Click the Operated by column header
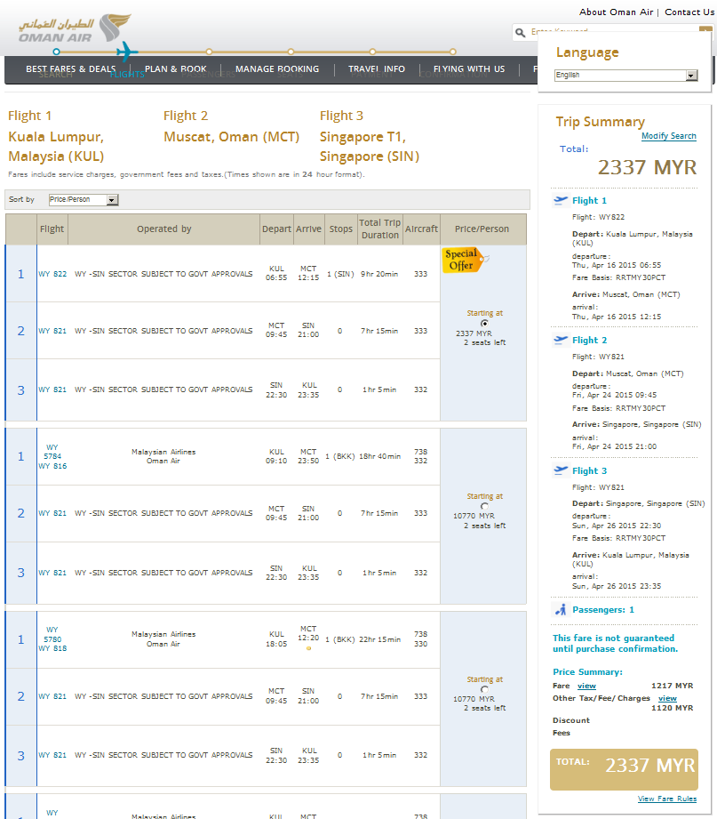The height and width of the screenshot is (819, 717). click(163, 229)
